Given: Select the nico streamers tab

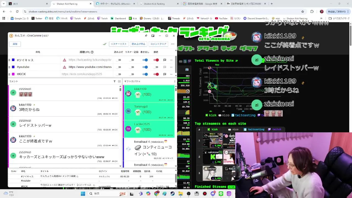Looking at the screenshot, I should click(233, 130).
